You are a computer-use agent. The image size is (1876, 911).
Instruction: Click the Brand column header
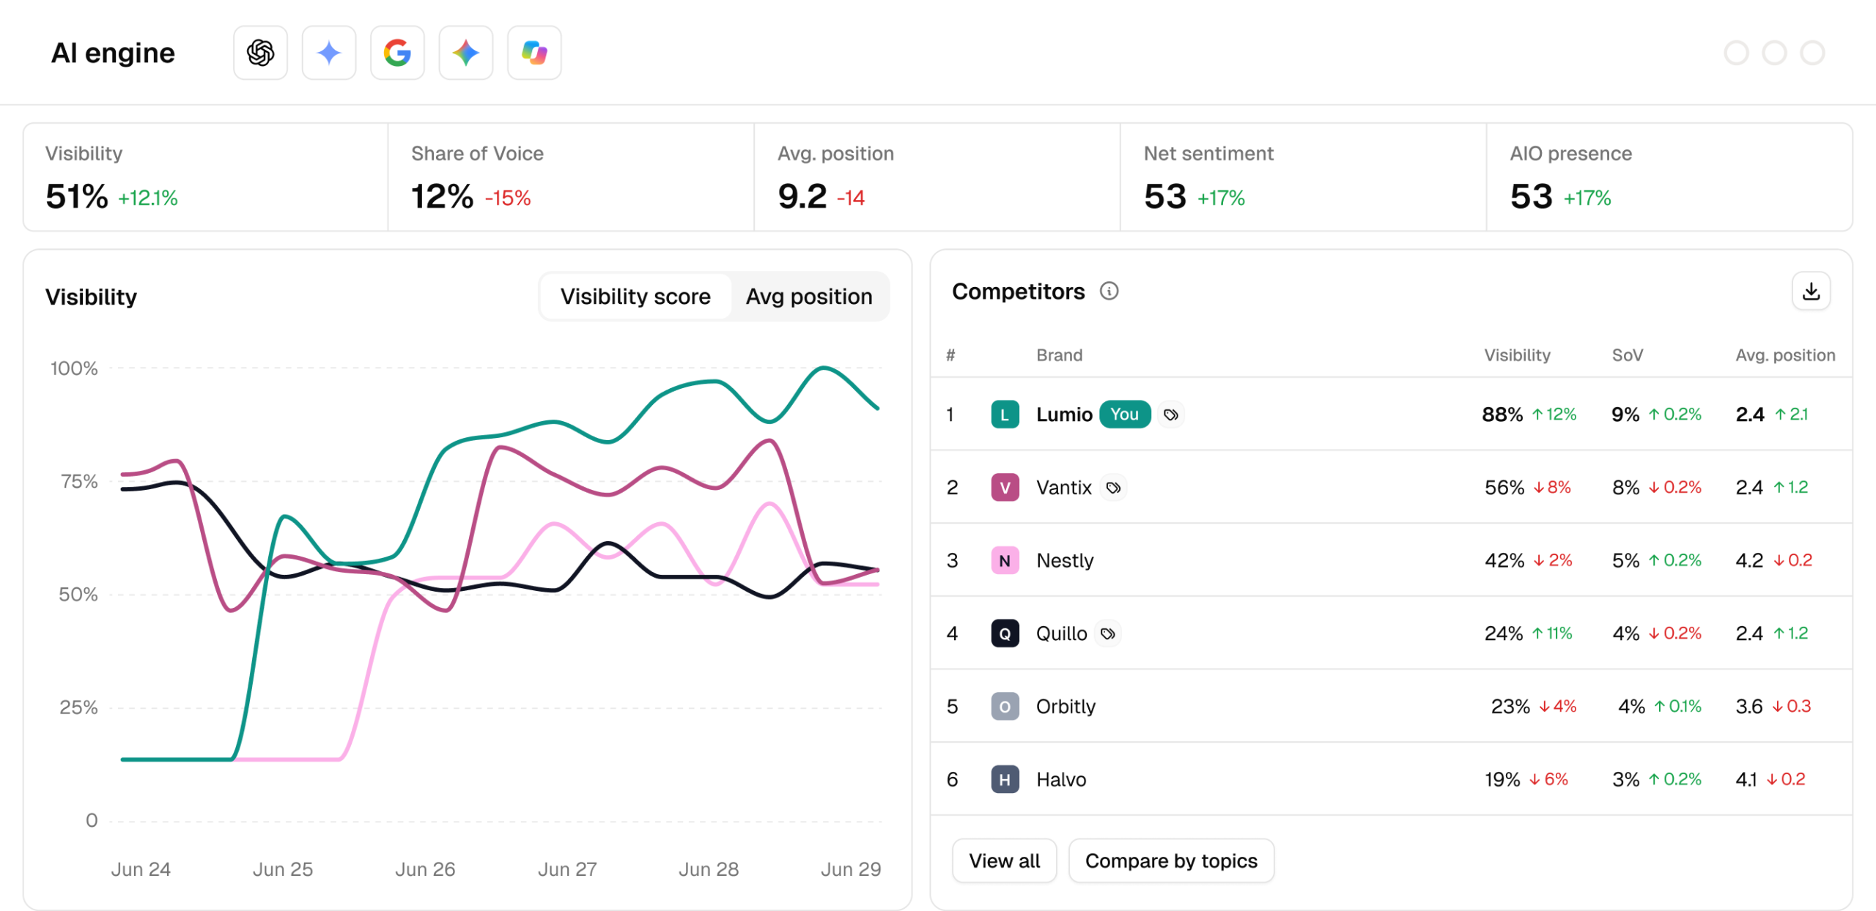[x=1059, y=355]
